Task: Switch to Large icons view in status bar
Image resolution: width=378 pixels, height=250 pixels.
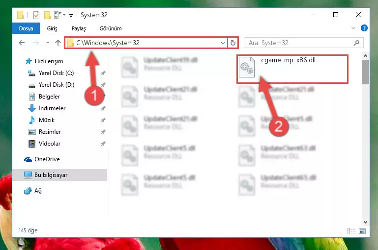Action: (x=362, y=231)
